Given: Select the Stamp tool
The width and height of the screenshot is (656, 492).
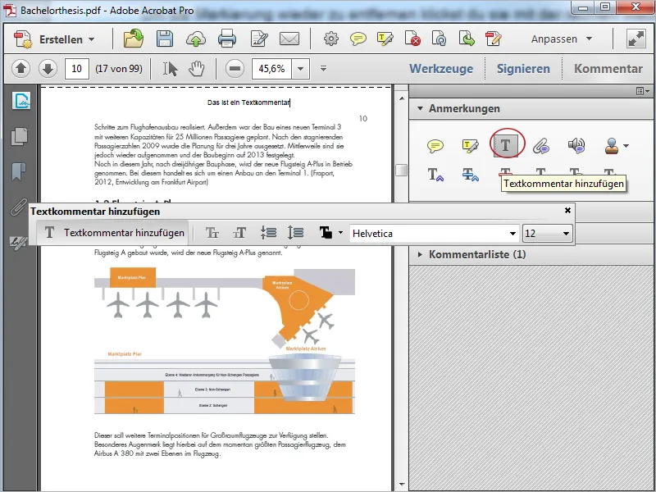Looking at the screenshot, I should coord(611,144).
